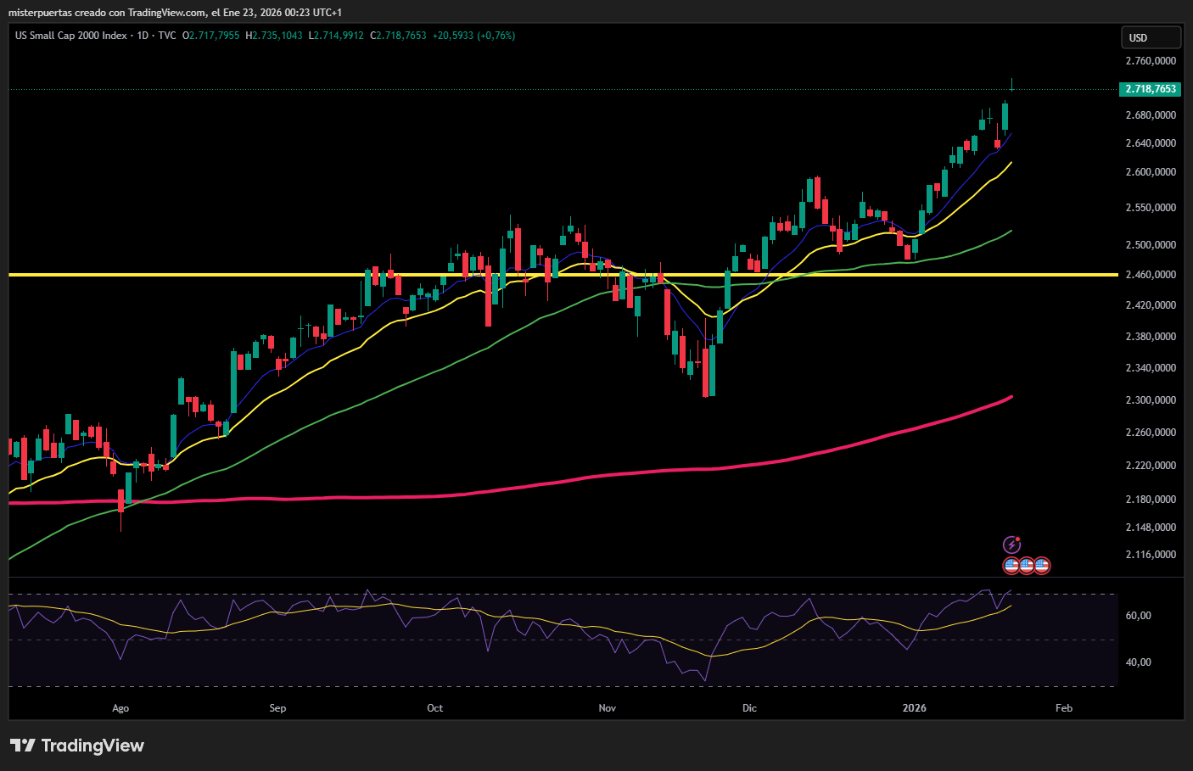Click the 60,00 level on the oscillator scale
Screen dimensions: 1193x771
click(x=1138, y=616)
